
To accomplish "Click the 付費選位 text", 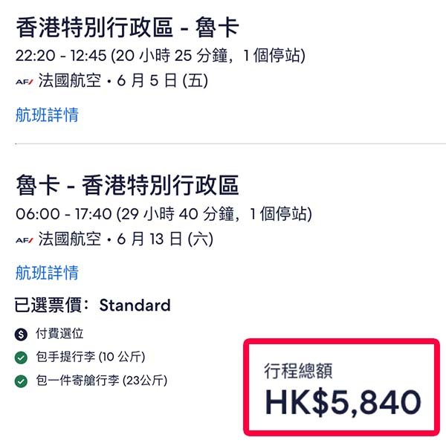I will pos(59,334).
